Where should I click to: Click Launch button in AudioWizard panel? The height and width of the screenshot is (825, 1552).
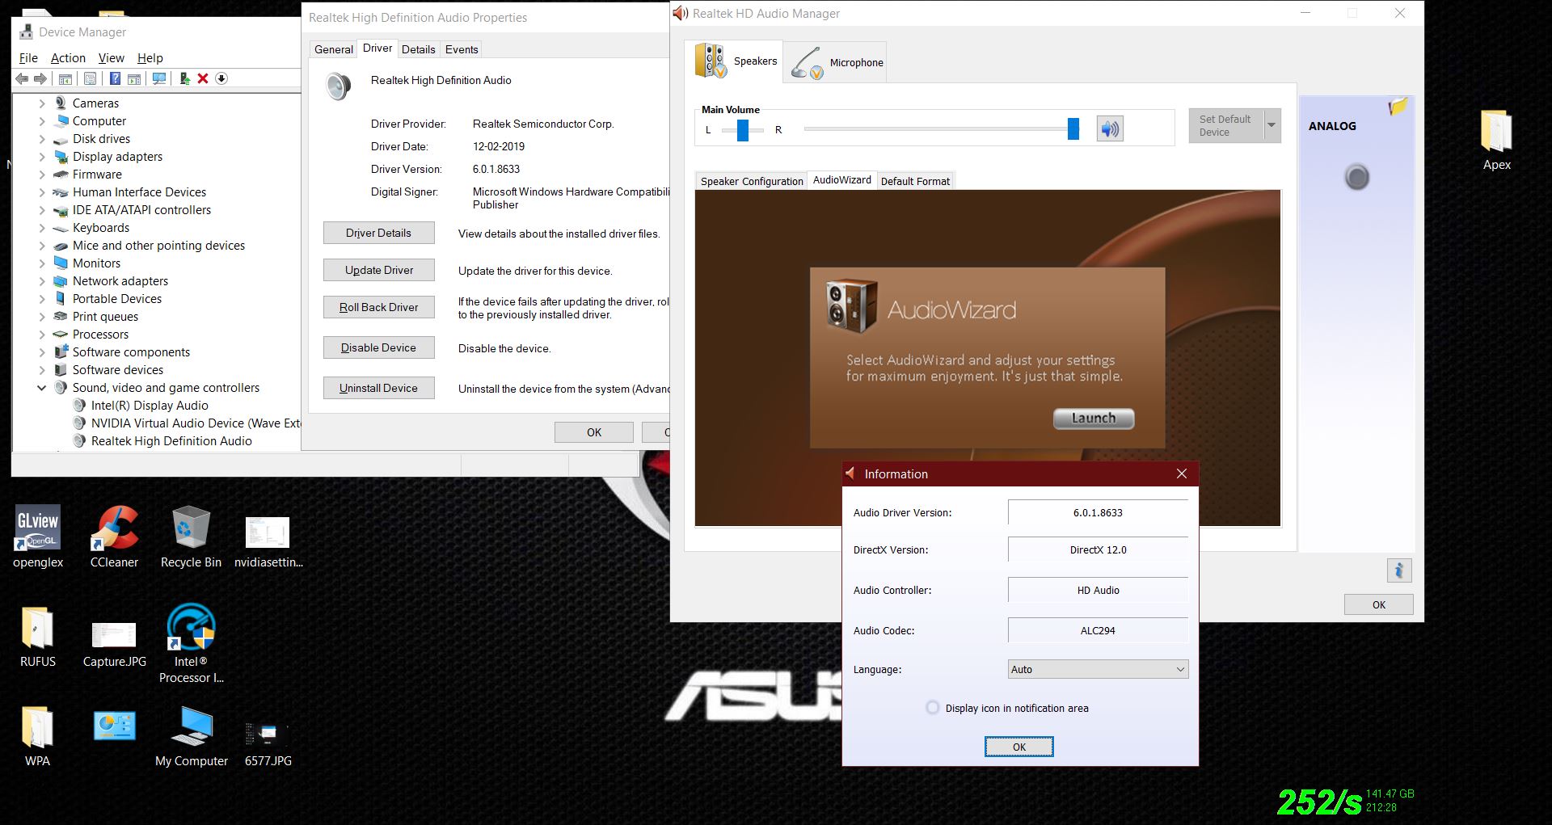(x=1094, y=419)
